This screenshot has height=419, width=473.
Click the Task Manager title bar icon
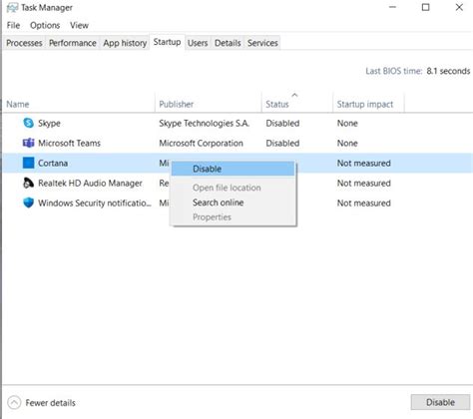pos(12,8)
